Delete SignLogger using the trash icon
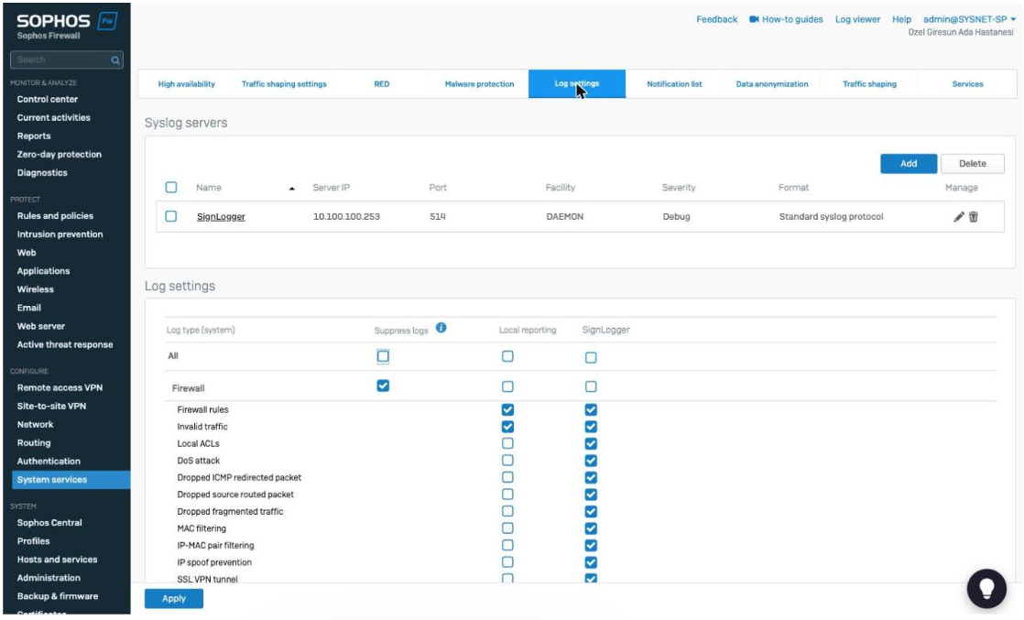 point(974,217)
